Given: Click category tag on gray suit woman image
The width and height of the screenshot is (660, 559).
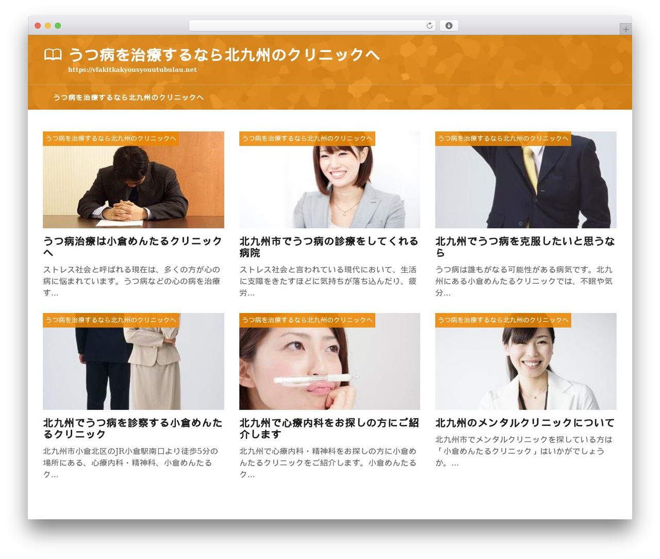Looking at the screenshot, I should 307,138.
